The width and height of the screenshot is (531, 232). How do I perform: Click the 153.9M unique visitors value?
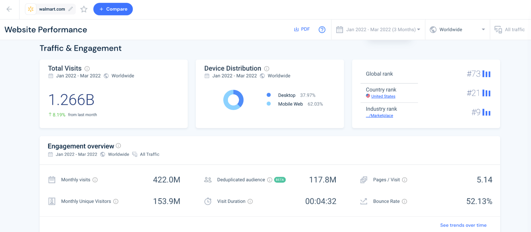pyautogui.click(x=167, y=201)
